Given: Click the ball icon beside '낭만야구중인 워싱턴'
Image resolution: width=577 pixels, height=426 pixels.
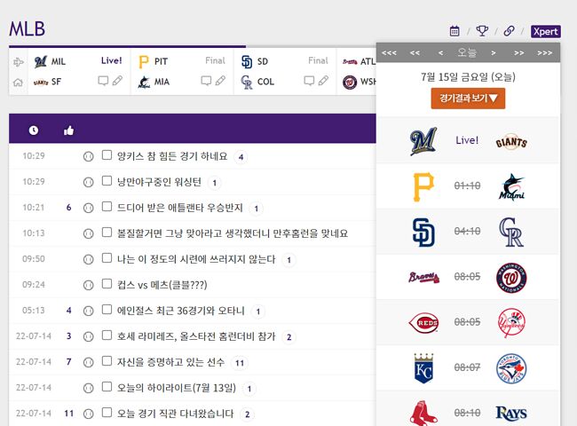Looking at the screenshot, I should pyautogui.click(x=88, y=182).
